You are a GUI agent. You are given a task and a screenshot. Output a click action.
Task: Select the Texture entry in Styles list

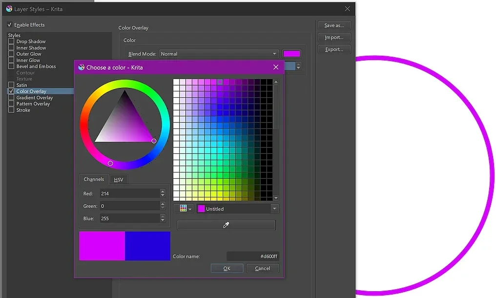[x=24, y=79]
